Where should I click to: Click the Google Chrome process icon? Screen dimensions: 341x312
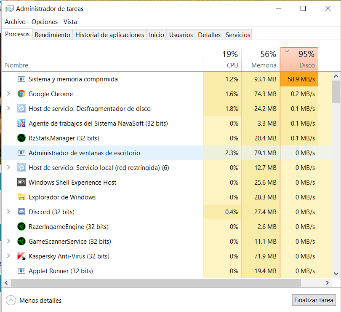click(21, 94)
